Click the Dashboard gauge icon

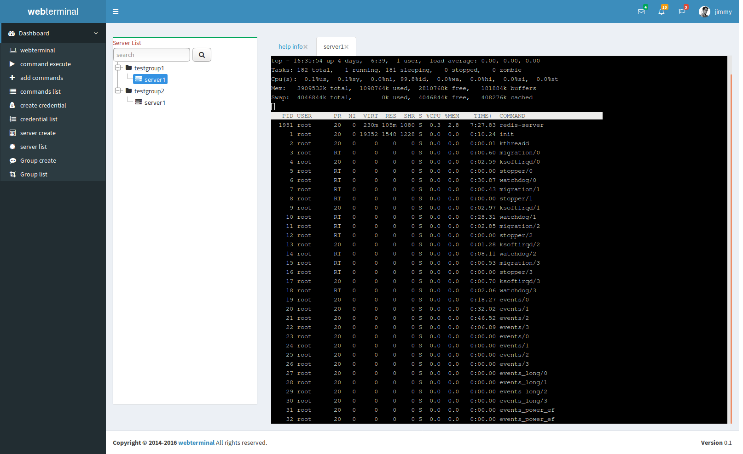12,33
